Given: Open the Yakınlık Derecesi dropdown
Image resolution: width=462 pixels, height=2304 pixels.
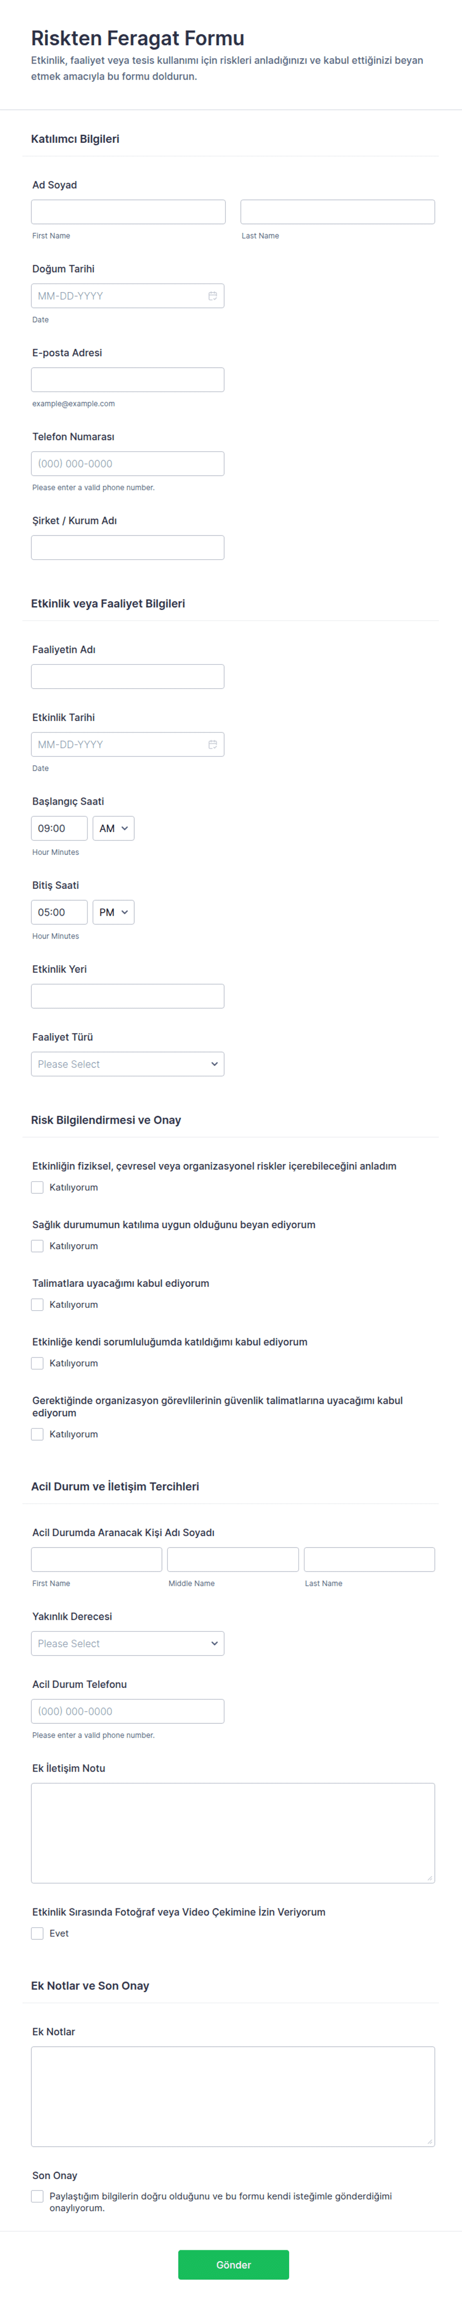Looking at the screenshot, I should (x=127, y=1643).
